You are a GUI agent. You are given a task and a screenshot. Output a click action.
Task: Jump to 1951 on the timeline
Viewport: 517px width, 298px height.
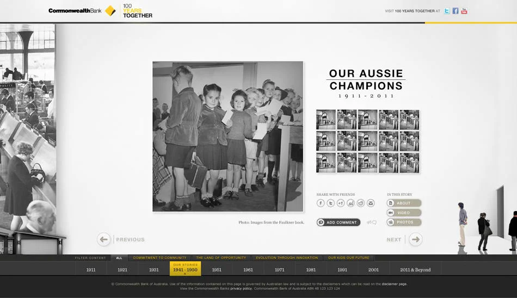pos(217,270)
